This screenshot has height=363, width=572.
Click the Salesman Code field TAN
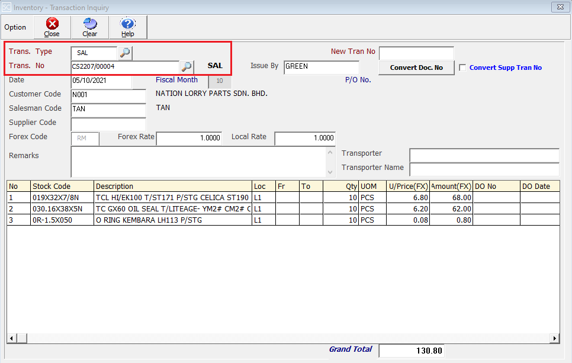coord(108,110)
